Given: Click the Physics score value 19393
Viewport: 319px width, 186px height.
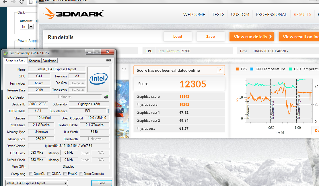Looking at the screenshot, I should point(184,104).
